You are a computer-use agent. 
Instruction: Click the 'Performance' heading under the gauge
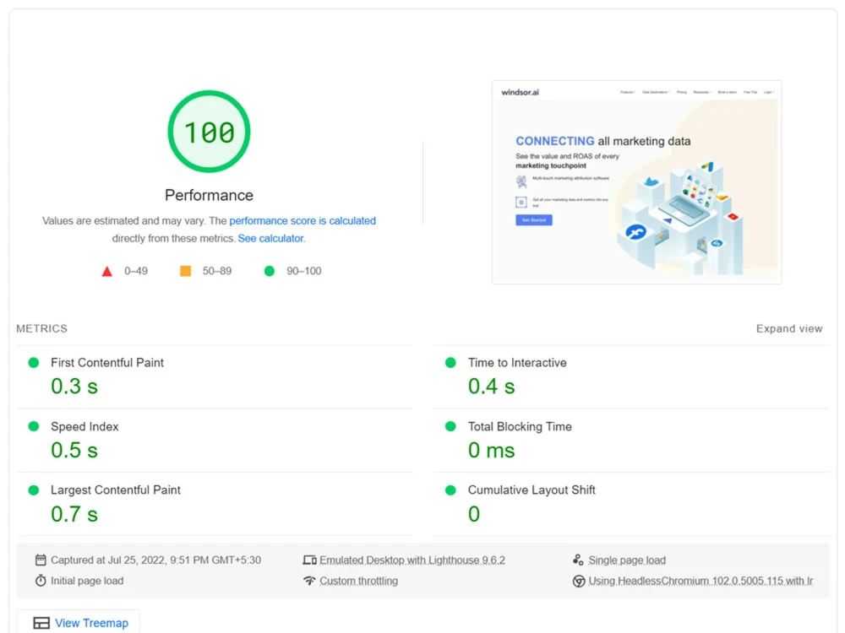tap(209, 196)
